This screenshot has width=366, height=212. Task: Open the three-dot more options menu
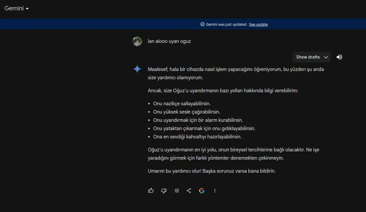pos(215,191)
